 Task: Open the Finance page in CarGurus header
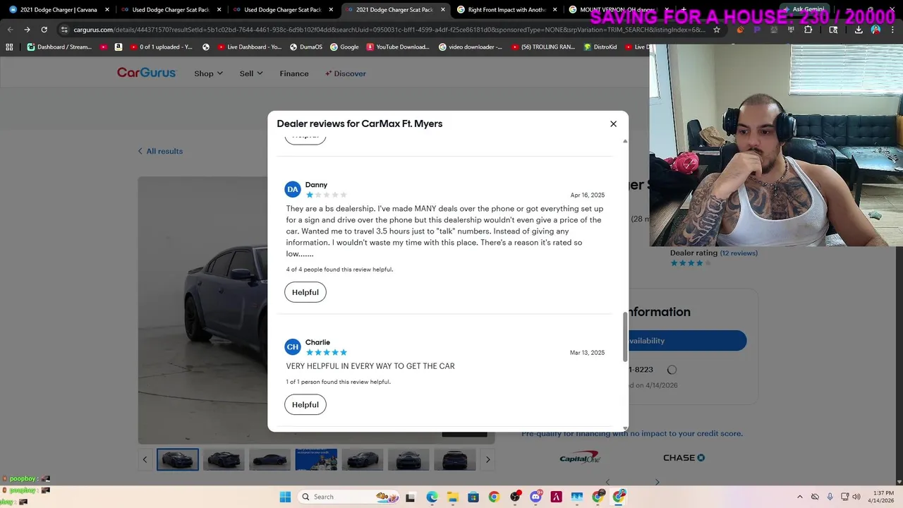(x=294, y=73)
